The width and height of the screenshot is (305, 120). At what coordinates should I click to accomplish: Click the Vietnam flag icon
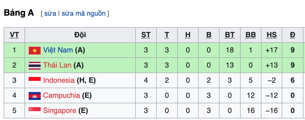coord(35,50)
